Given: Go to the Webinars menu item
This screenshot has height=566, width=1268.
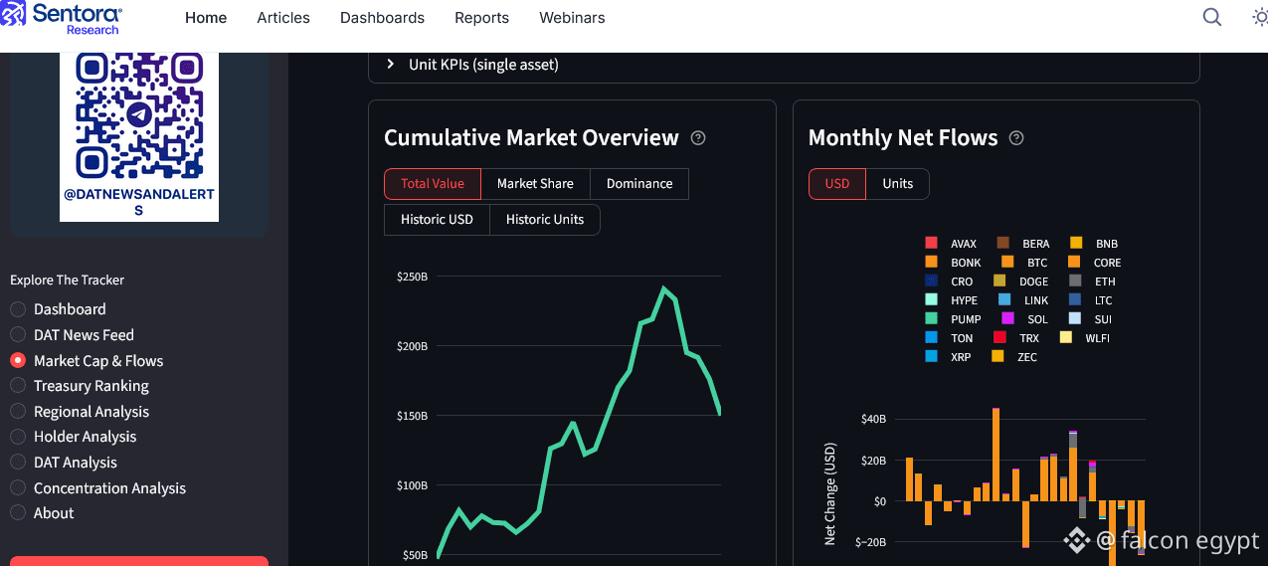Looking at the screenshot, I should (572, 18).
